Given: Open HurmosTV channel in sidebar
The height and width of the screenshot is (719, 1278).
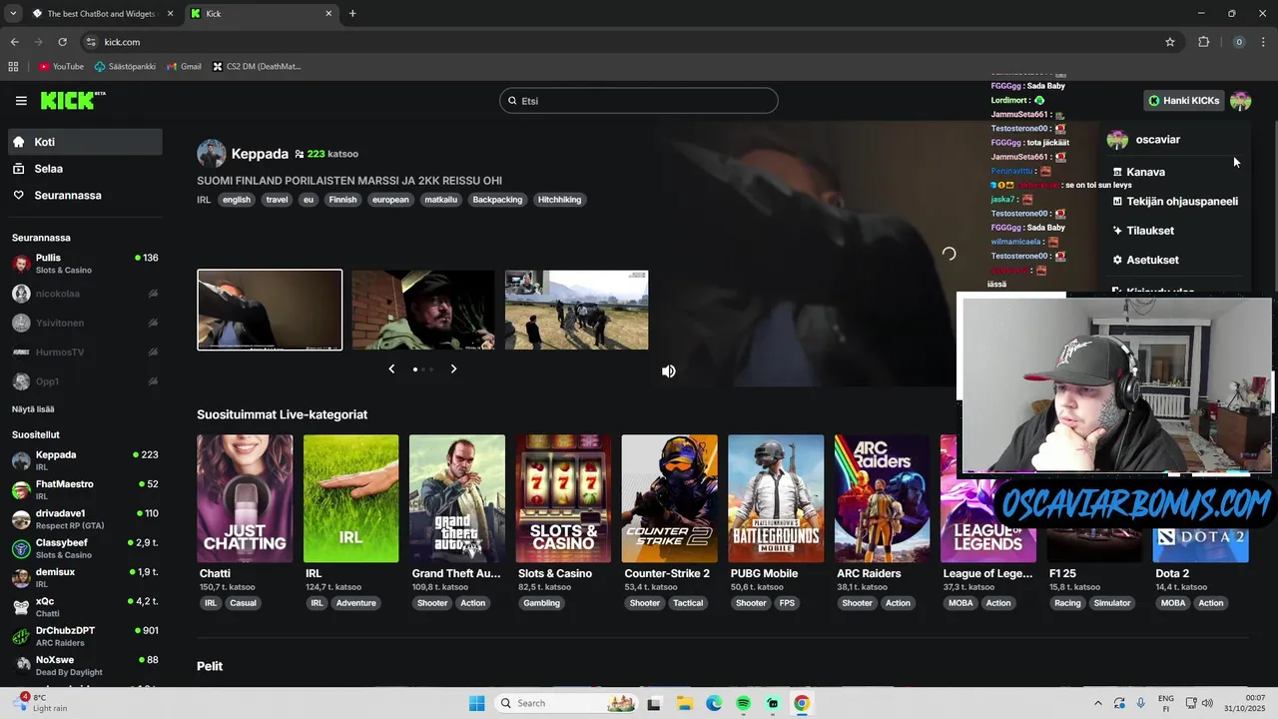Looking at the screenshot, I should (x=85, y=352).
